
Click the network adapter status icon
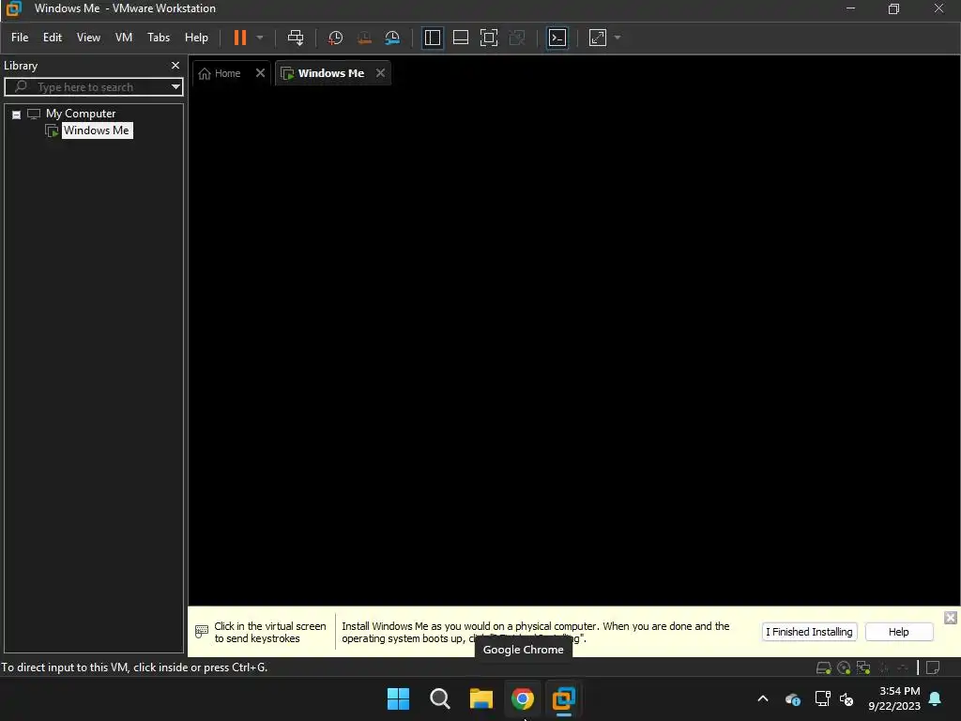(863, 667)
